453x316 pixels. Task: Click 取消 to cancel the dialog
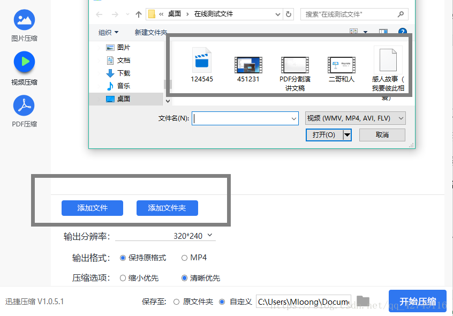coord(382,134)
